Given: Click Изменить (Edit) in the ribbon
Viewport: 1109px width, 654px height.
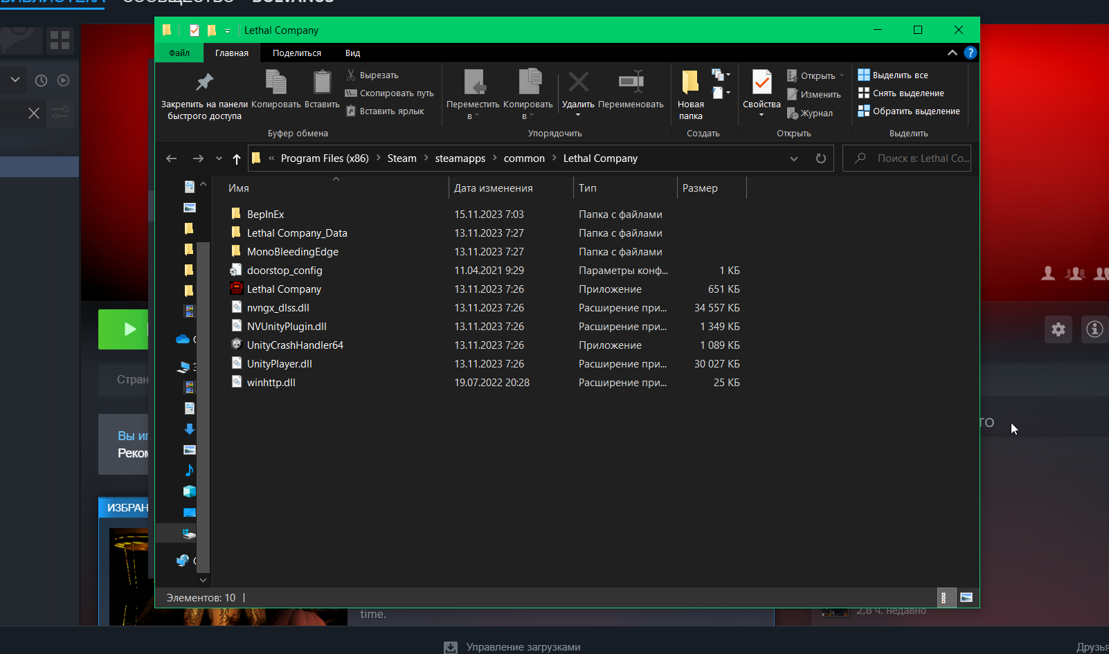Looking at the screenshot, I should click(814, 95).
